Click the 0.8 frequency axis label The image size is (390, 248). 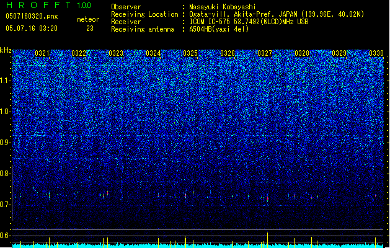click(6, 174)
